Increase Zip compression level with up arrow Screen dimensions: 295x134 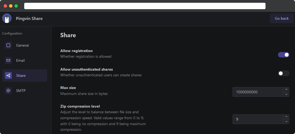[286, 117]
